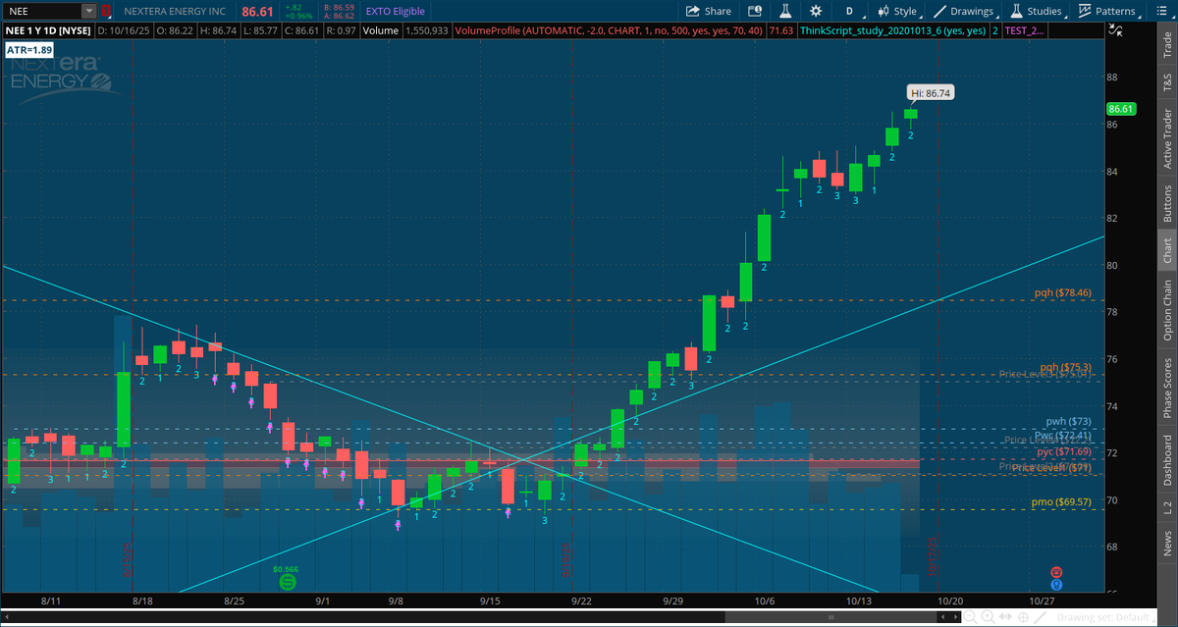The height and width of the screenshot is (627, 1178).
Task: Open the Dashboard side tab
Action: [1166, 458]
